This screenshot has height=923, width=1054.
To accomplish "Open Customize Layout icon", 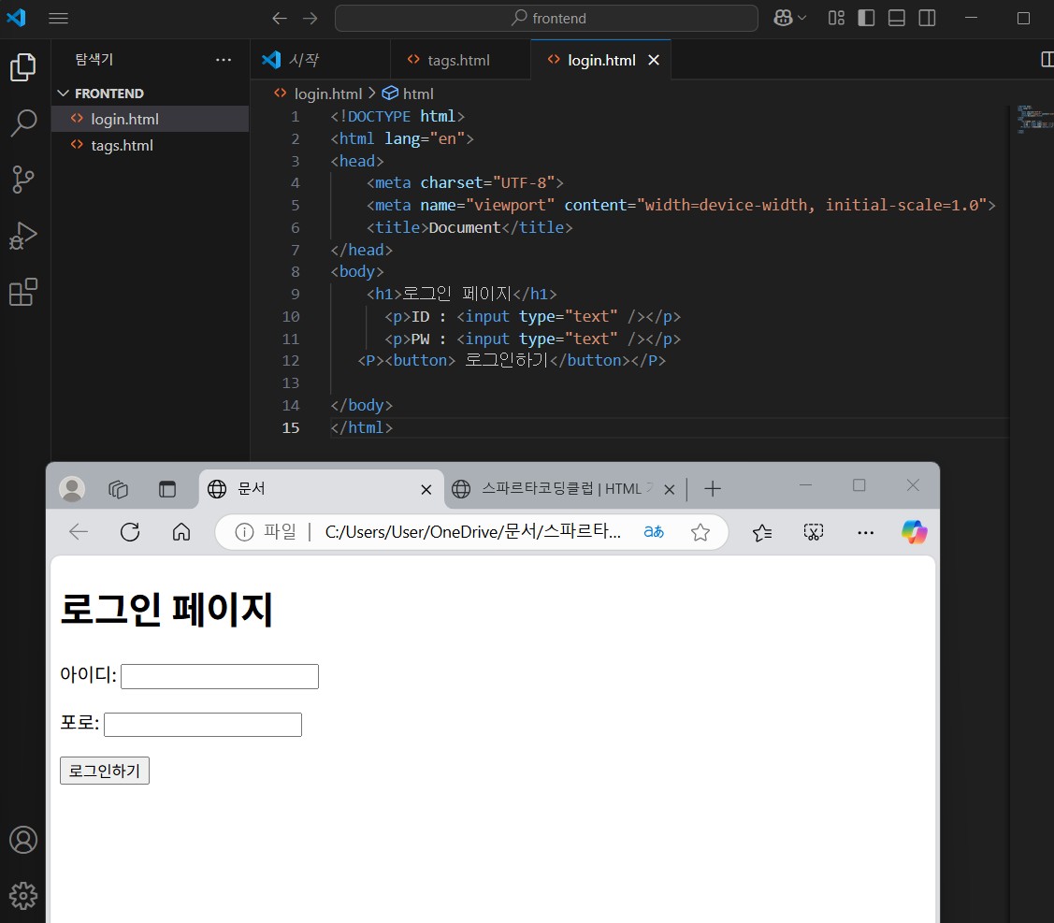I will tap(836, 18).
